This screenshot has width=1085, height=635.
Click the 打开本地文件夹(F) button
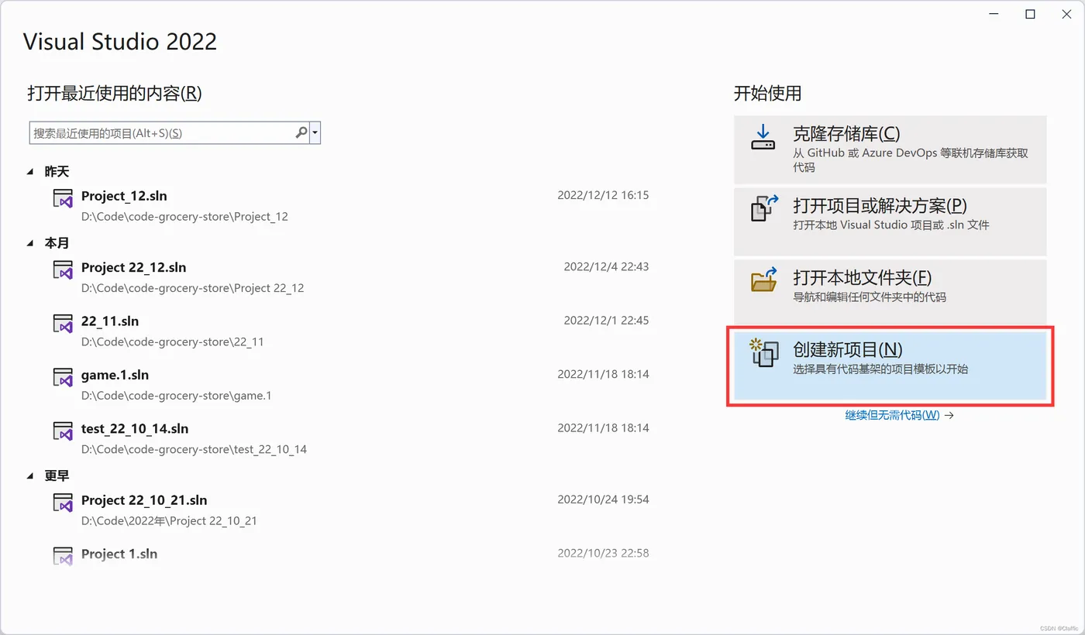890,292
